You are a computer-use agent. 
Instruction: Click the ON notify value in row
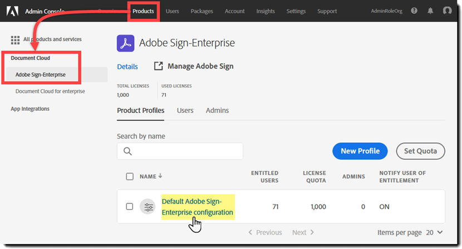tap(384, 207)
